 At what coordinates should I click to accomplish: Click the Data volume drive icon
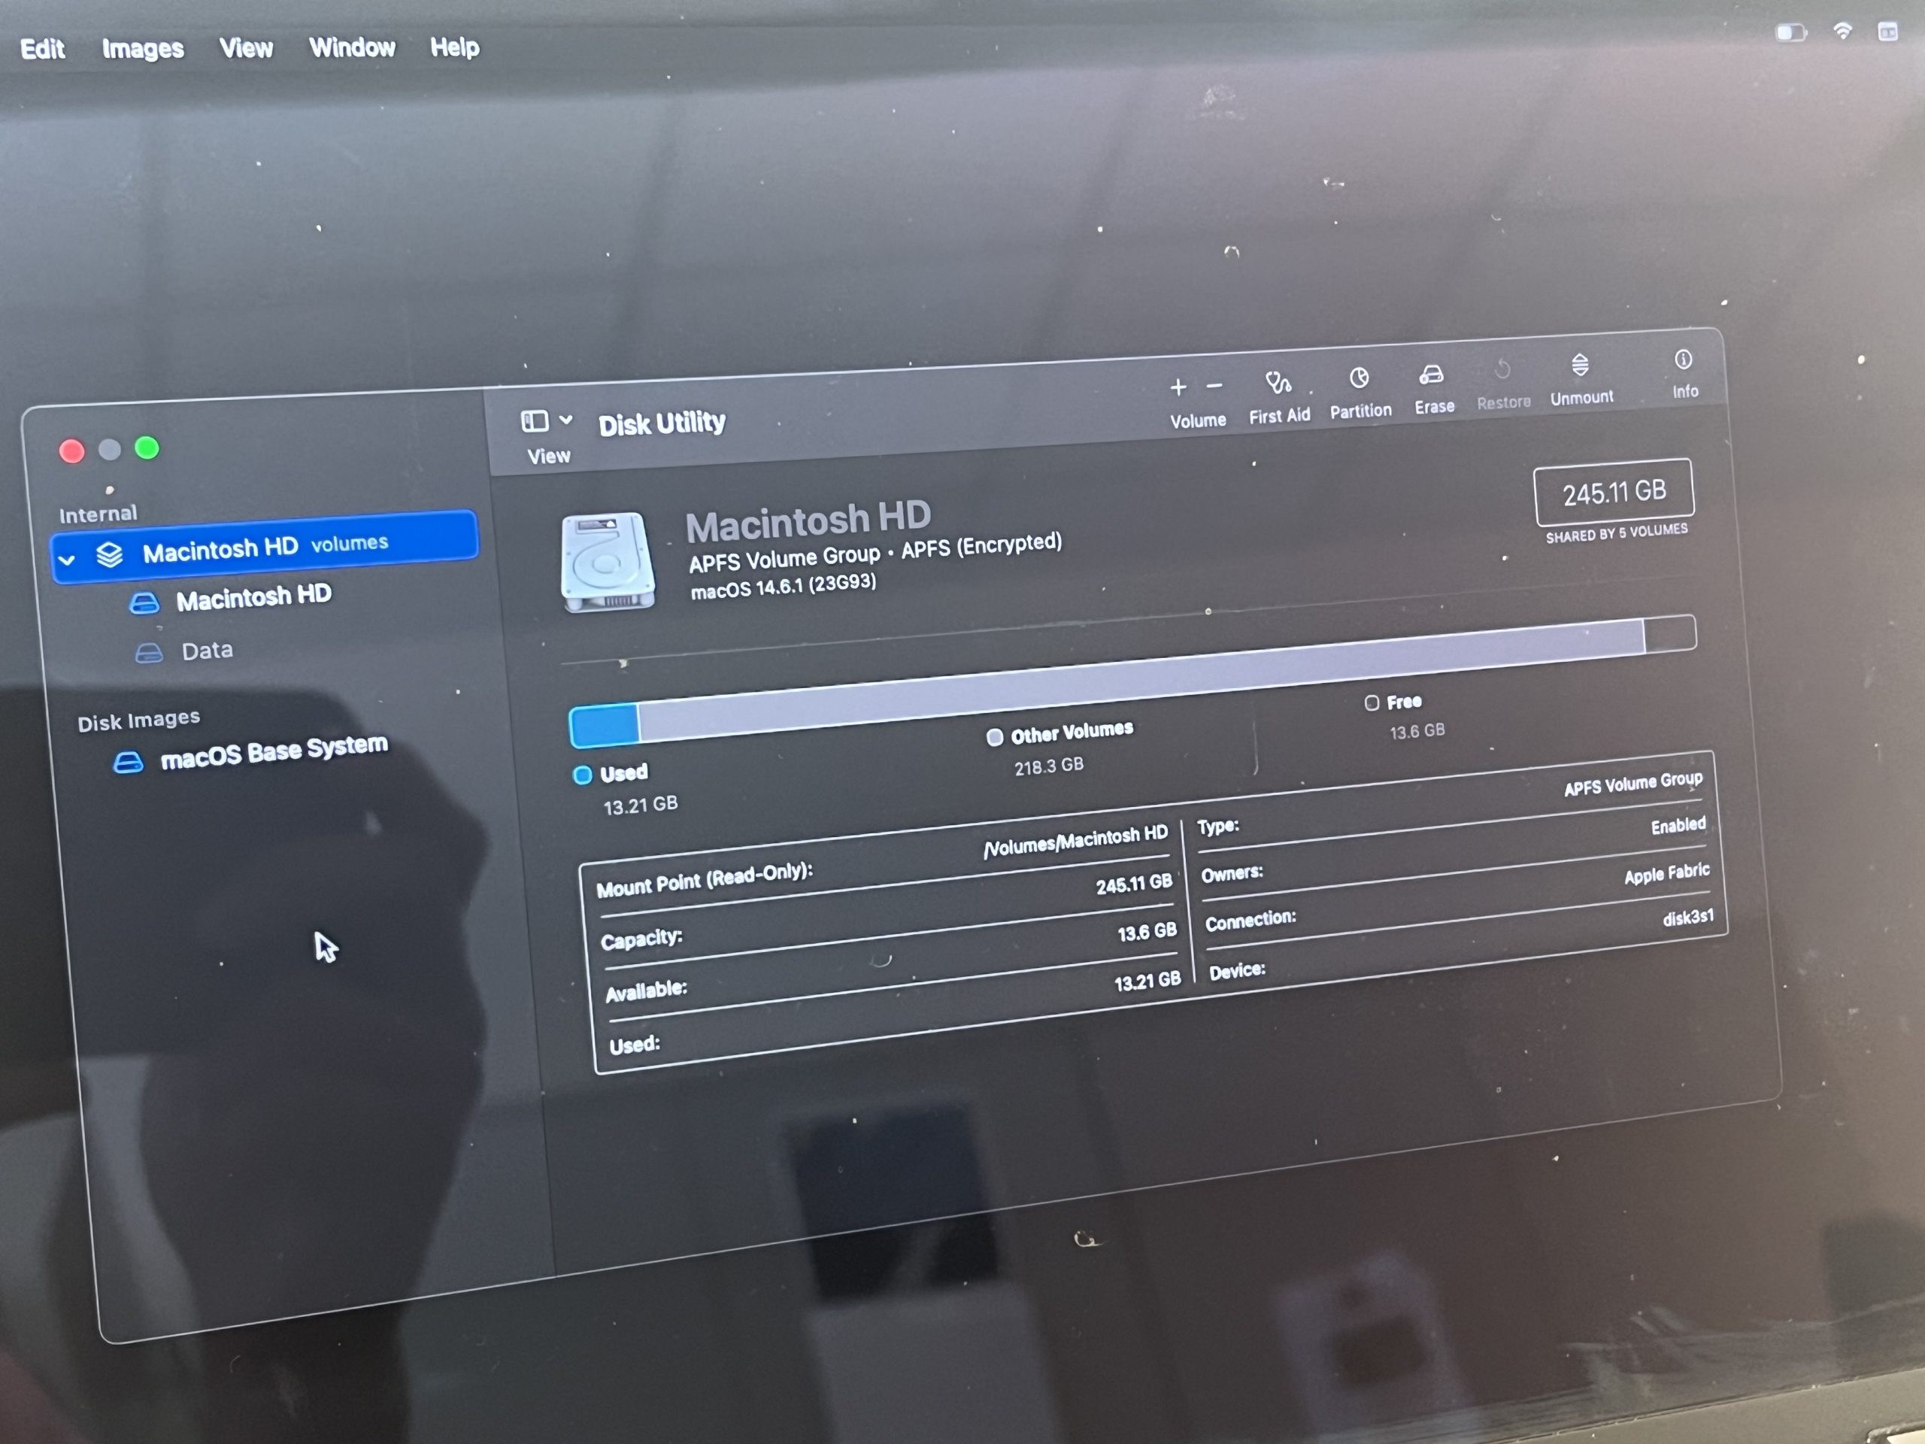pos(149,653)
